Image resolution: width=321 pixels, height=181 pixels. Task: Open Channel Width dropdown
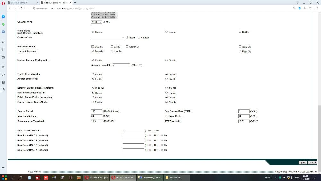96,22
